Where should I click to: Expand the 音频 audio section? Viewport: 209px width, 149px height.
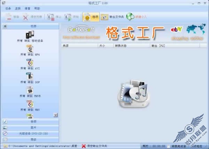point(31,122)
